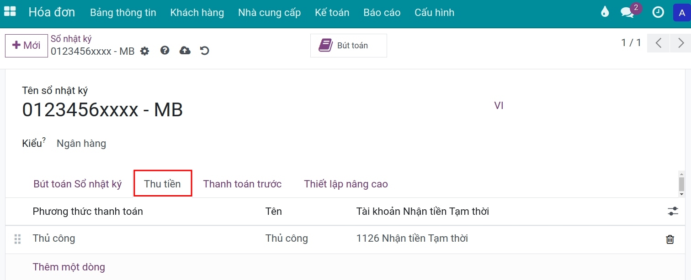Click the drag handle on the Thủ công row
This screenshot has width=691, height=280.
[17, 239]
